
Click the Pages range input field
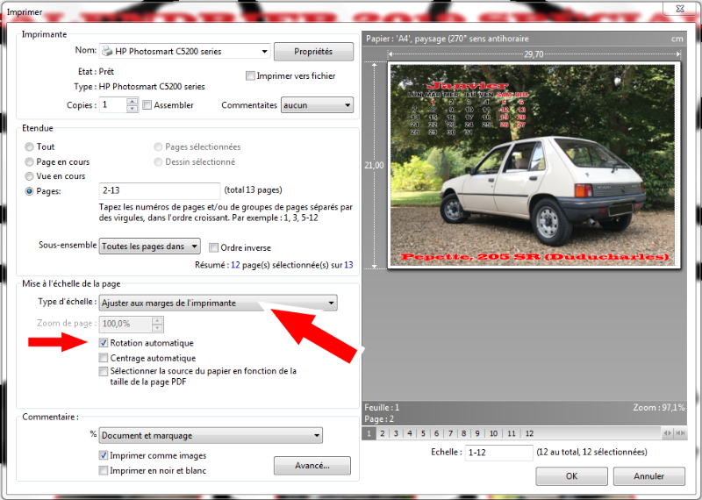159,190
